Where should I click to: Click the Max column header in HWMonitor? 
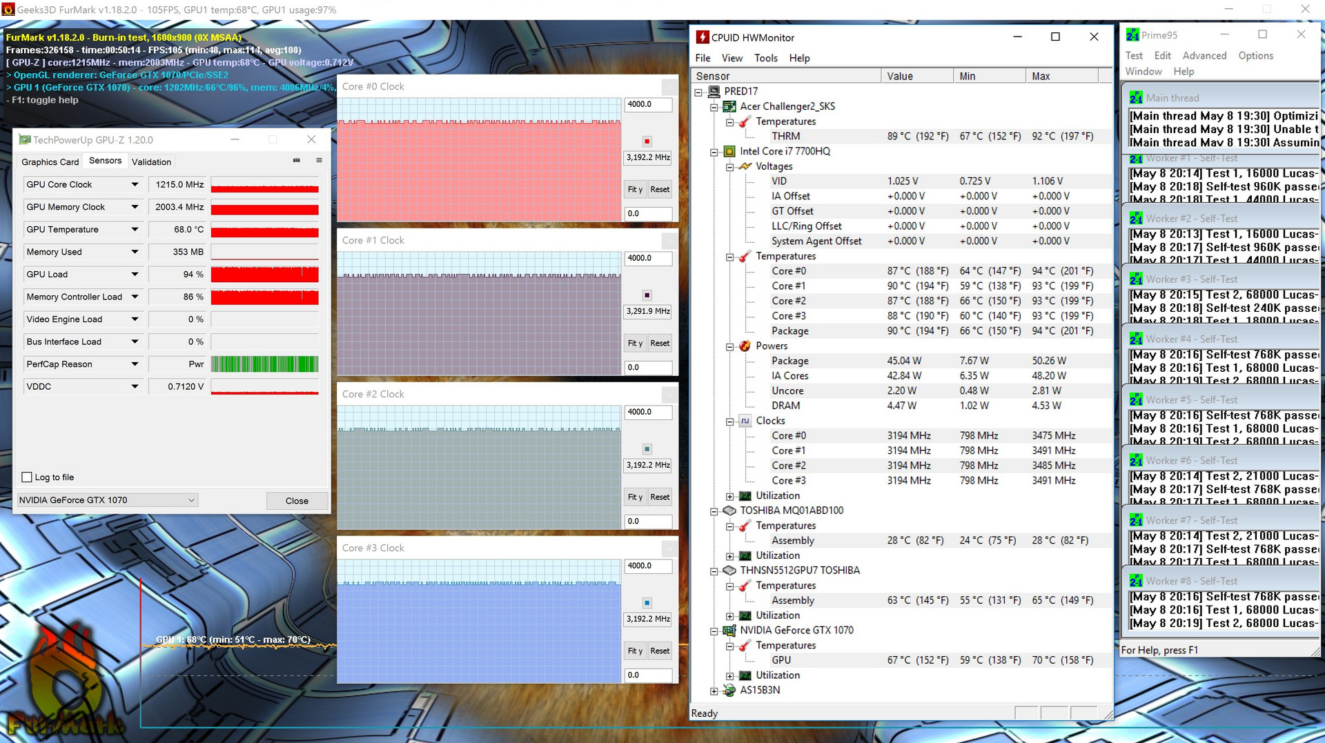pyautogui.click(x=1061, y=76)
